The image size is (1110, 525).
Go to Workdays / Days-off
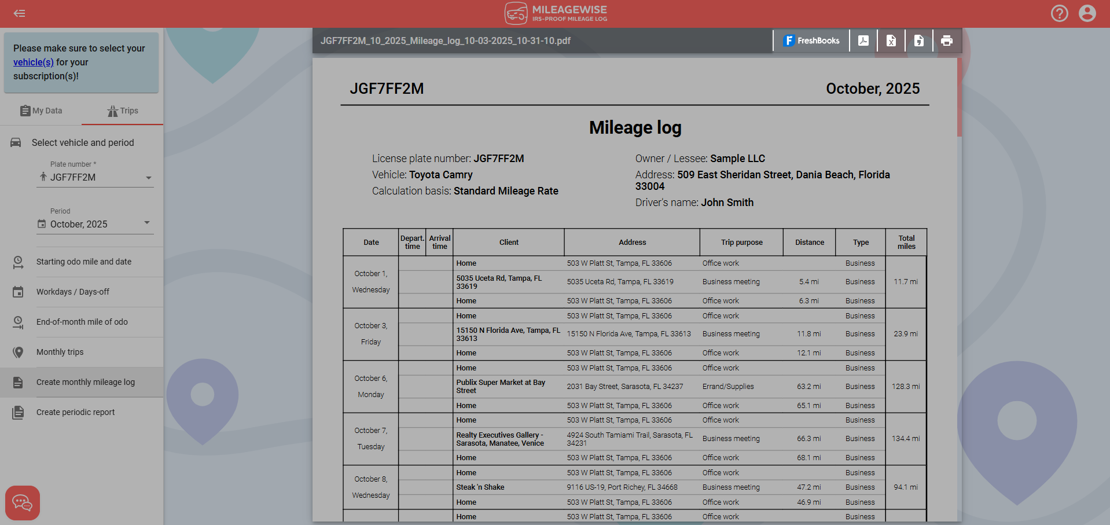pyautogui.click(x=73, y=292)
